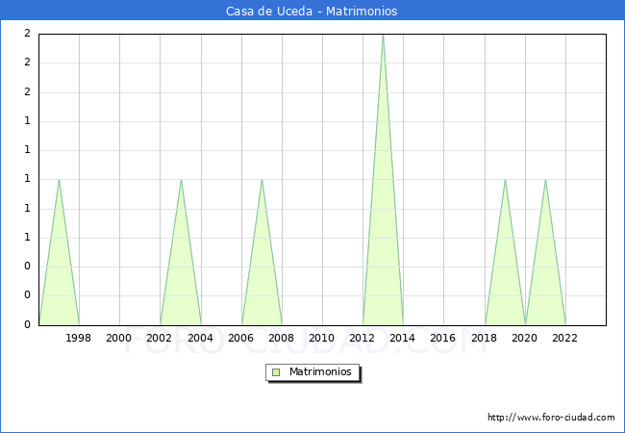Viewport: 625px width, 433px height.
Task: Click the 2013 peak of the chart
Action: tap(383, 36)
